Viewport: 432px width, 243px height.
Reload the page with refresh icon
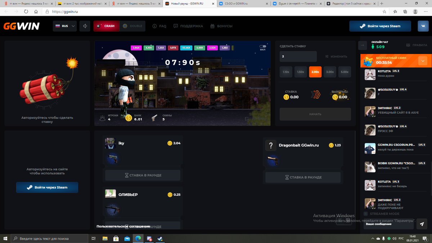tap(26, 12)
